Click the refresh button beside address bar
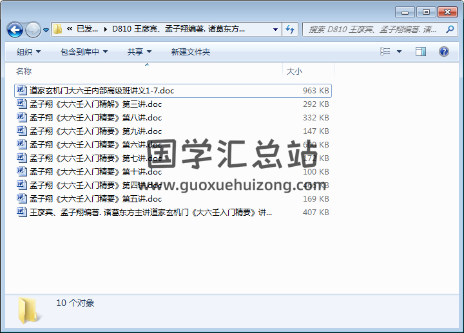Image resolution: width=464 pixels, height=333 pixels. [x=290, y=29]
